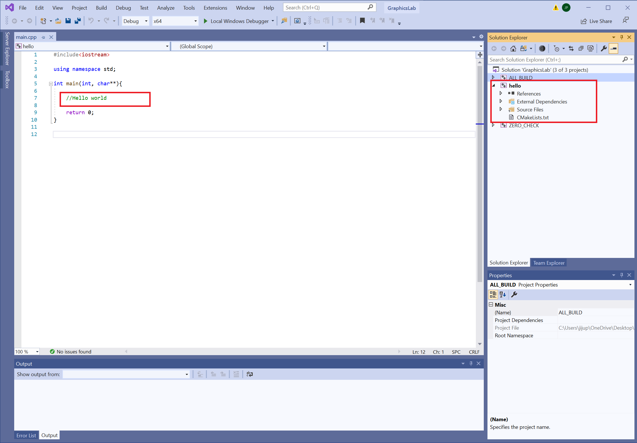Image resolution: width=637 pixels, height=443 pixels.
Task: Open CMakeLists.txt in Solution Explorer
Action: click(533, 117)
